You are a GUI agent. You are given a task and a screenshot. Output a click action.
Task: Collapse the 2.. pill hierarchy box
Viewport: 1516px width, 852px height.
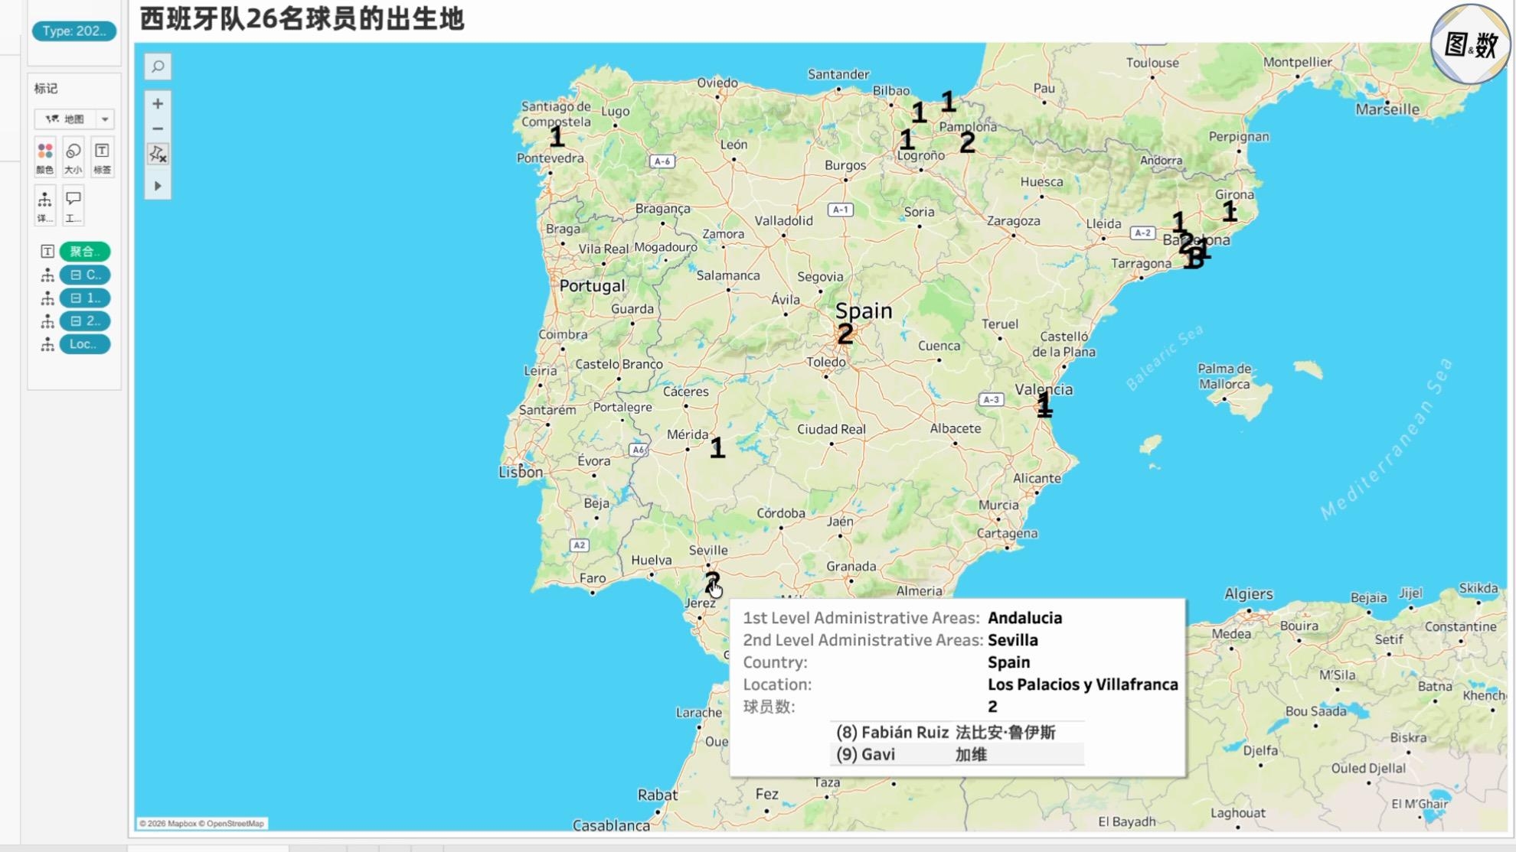pos(76,321)
